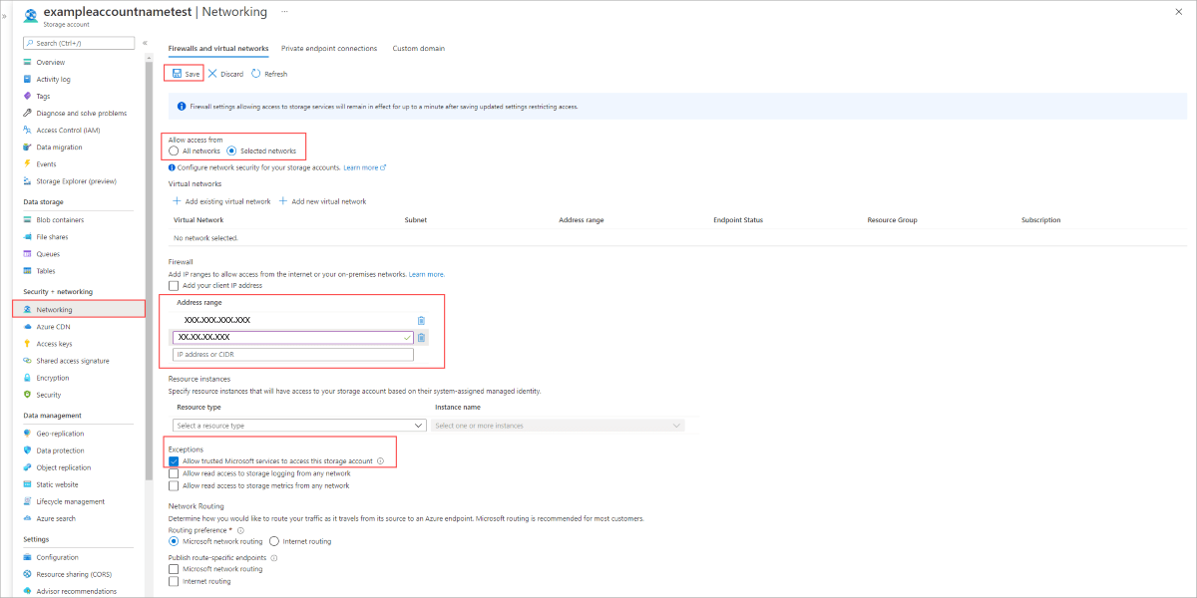The image size is (1197, 598).
Task: Open the Custom domain tab
Action: click(419, 48)
